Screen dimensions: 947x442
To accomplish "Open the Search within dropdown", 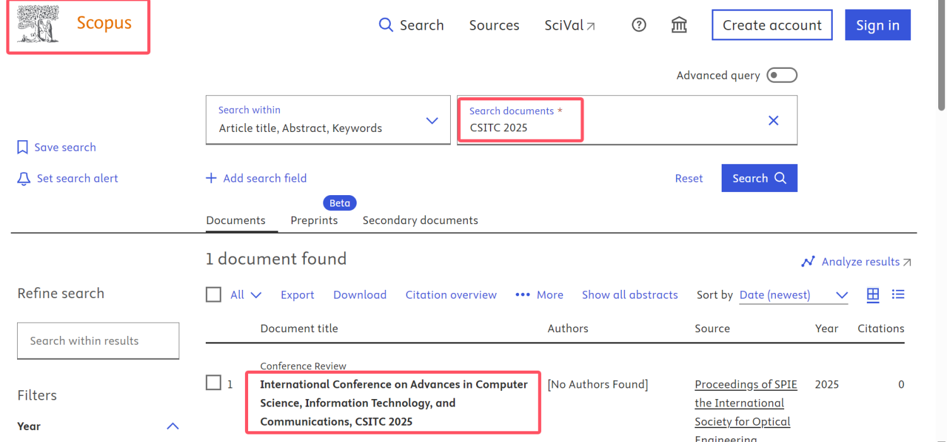I will pyautogui.click(x=328, y=120).
